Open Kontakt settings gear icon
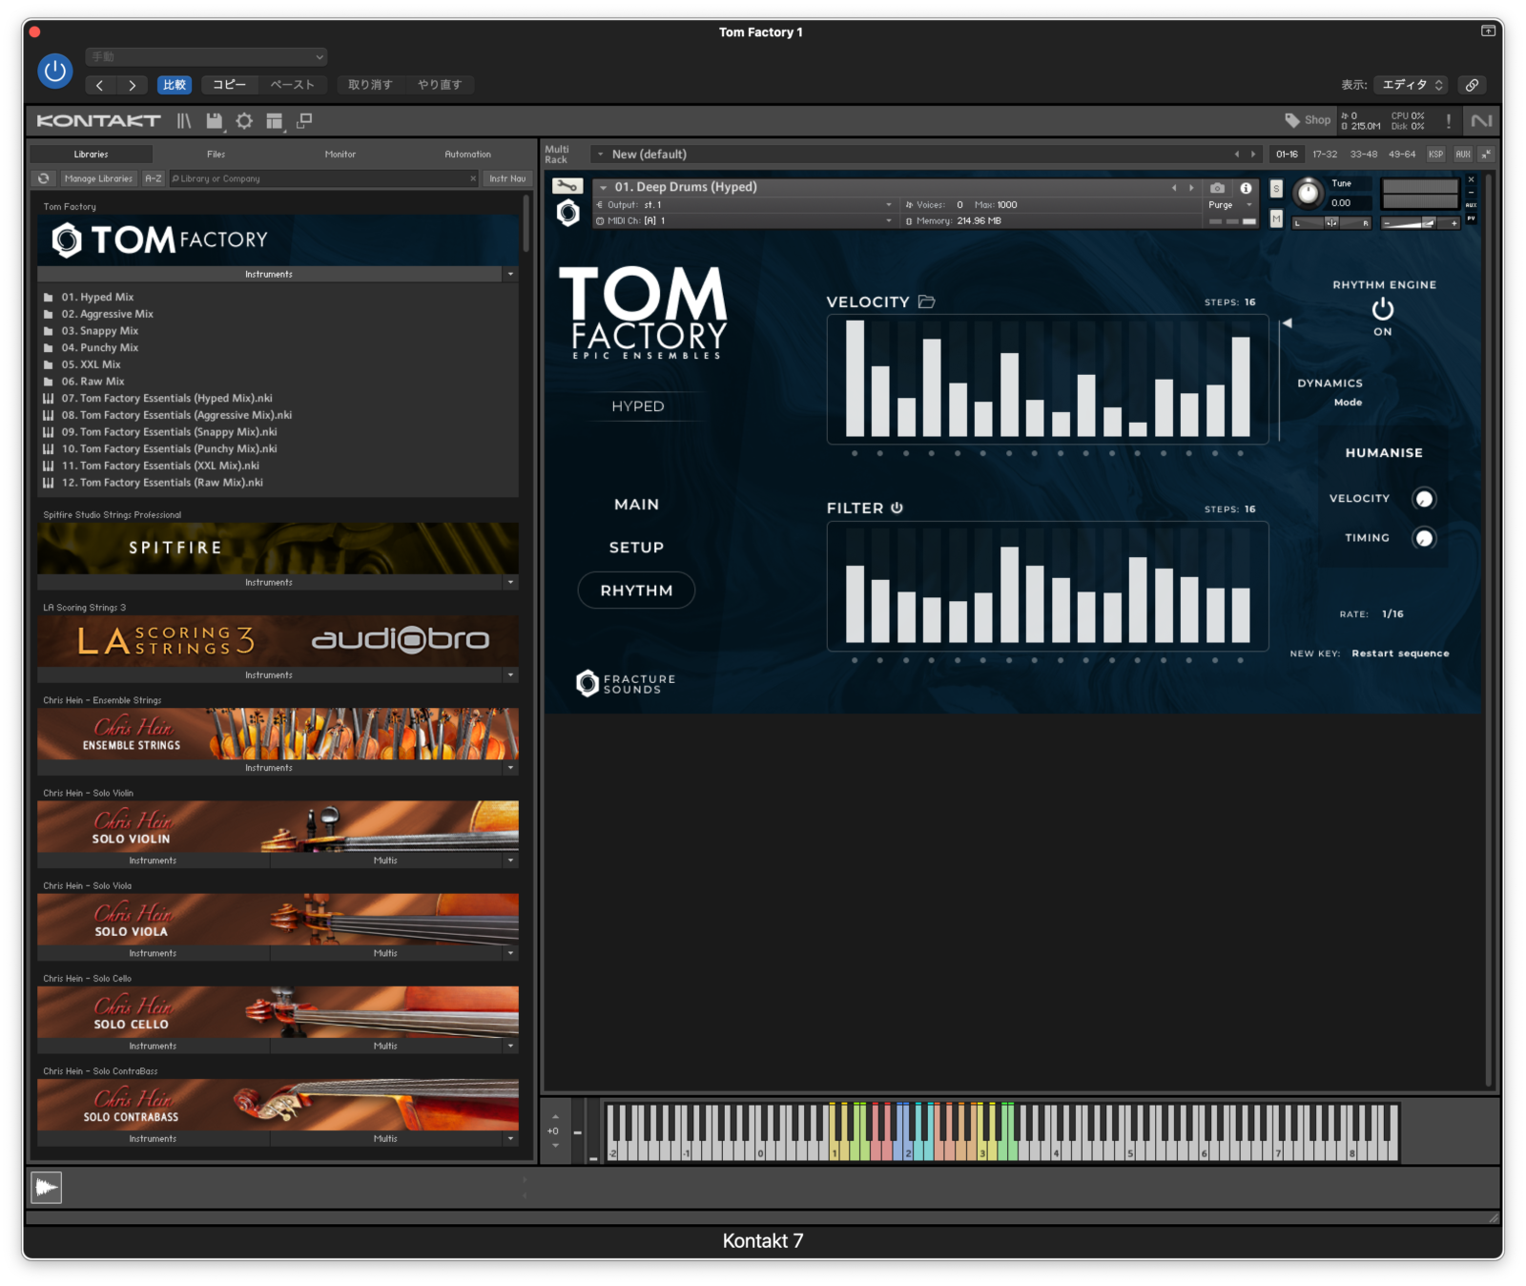This screenshot has width=1526, height=1286. click(244, 121)
